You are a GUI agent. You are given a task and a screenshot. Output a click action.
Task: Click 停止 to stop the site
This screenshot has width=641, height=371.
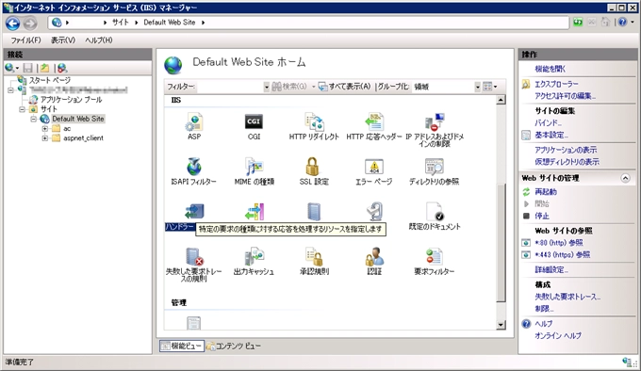pos(542,216)
